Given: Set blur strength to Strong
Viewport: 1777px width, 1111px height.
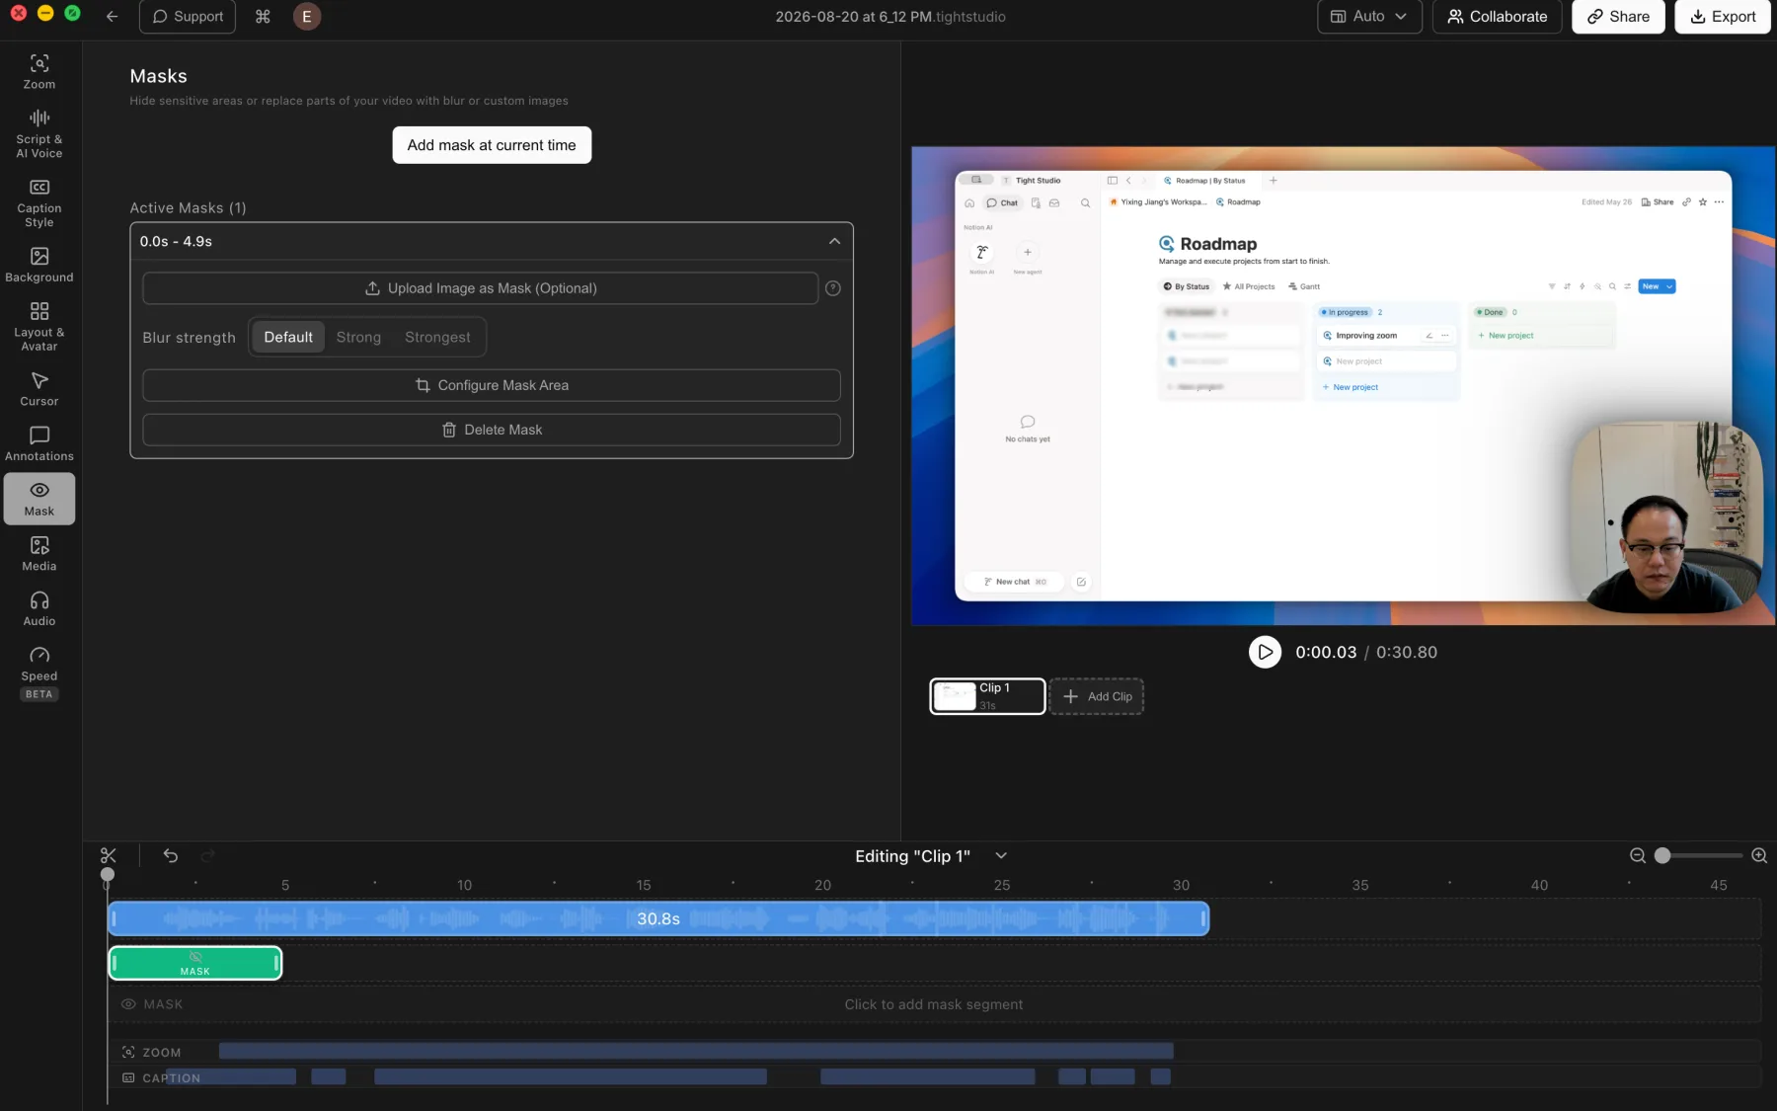Looking at the screenshot, I should click(358, 337).
